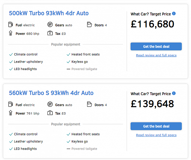Click Get the best deal for the £116,680 car

click(x=156, y=46)
